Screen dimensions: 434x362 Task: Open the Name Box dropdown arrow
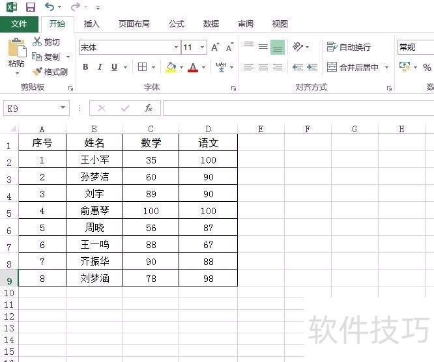click(x=63, y=107)
